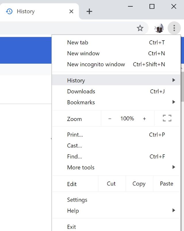Click the Paste edit button

167,184
